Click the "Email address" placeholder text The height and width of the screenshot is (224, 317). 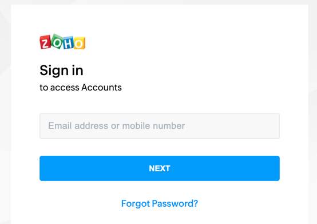[78, 126]
